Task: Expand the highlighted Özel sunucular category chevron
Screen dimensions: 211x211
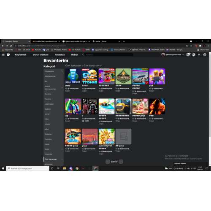Action: point(62,159)
